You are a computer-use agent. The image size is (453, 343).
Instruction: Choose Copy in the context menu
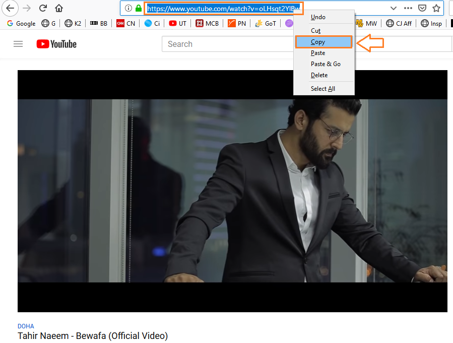(324, 42)
